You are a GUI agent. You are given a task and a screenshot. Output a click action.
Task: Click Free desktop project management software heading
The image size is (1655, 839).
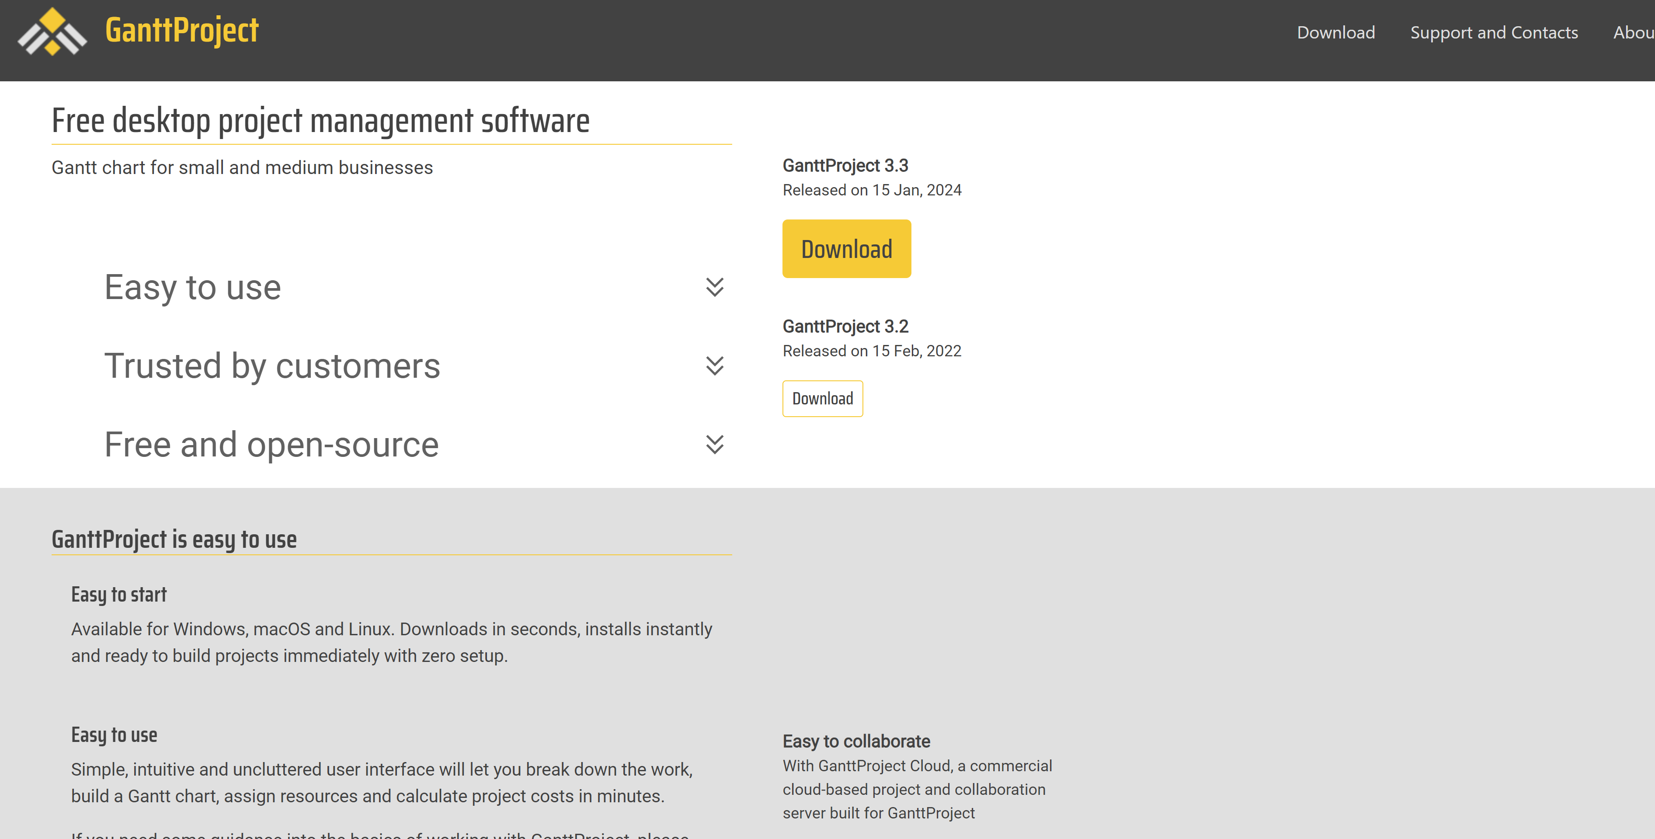(320, 121)
